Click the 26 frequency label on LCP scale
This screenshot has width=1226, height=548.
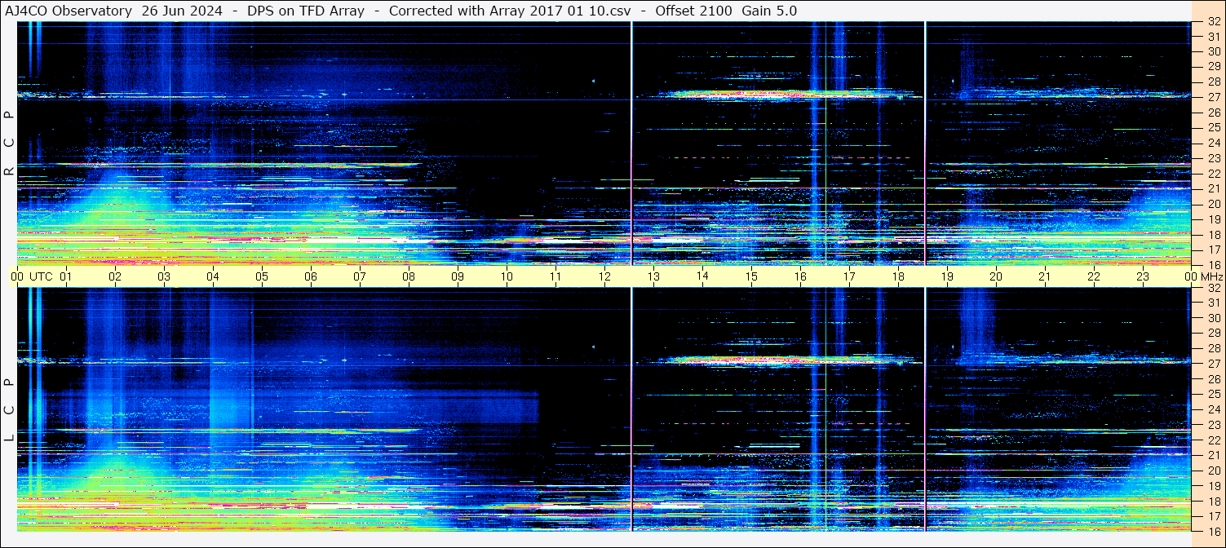pyautogui.click(x=1214, y=379)
